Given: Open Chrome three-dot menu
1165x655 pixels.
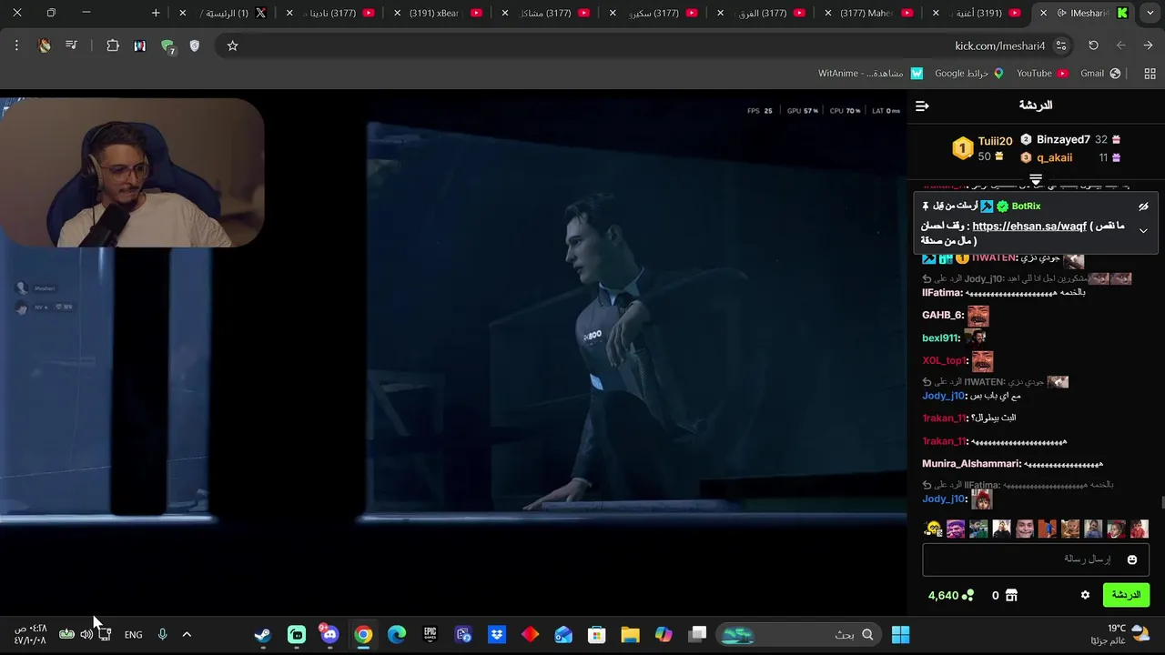Looking at the screenshot, I should point(16,45).
